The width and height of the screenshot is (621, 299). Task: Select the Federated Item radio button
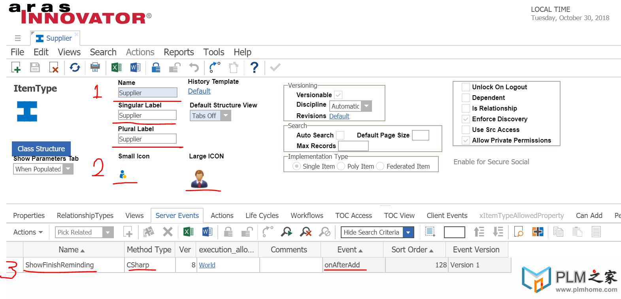pyautogui.click(x=380, y=166)
